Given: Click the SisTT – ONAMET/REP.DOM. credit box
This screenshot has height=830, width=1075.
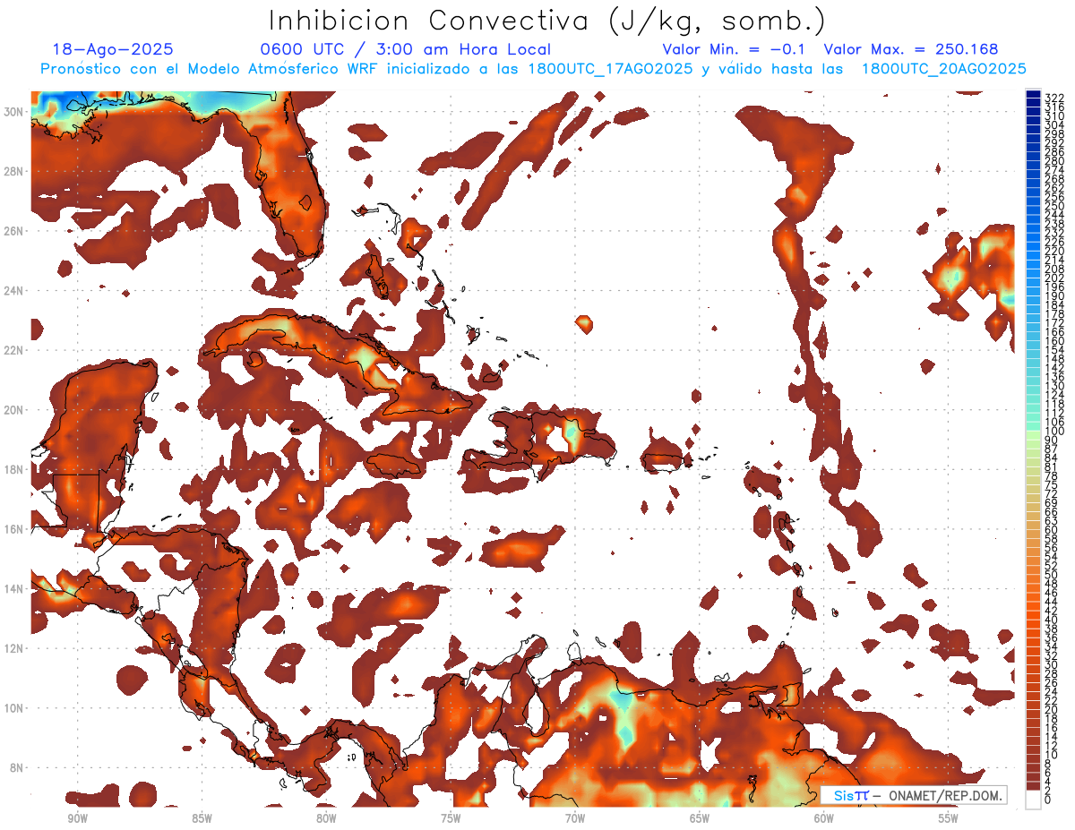Looking at the screenshot, I should (x=913, y=795).
